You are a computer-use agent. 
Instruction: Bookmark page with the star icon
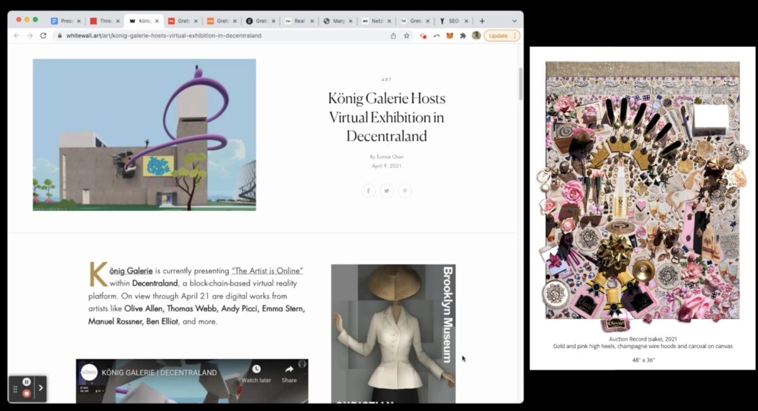click(x=407, y=36)
